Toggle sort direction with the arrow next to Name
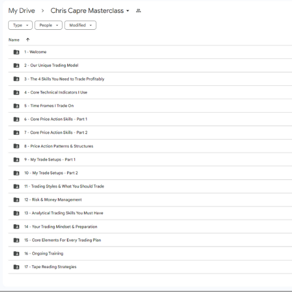 point(27,40)
